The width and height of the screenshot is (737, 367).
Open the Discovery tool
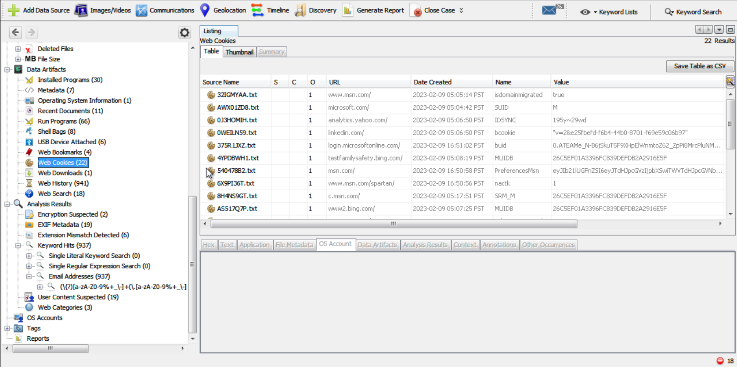coord(315,10)
